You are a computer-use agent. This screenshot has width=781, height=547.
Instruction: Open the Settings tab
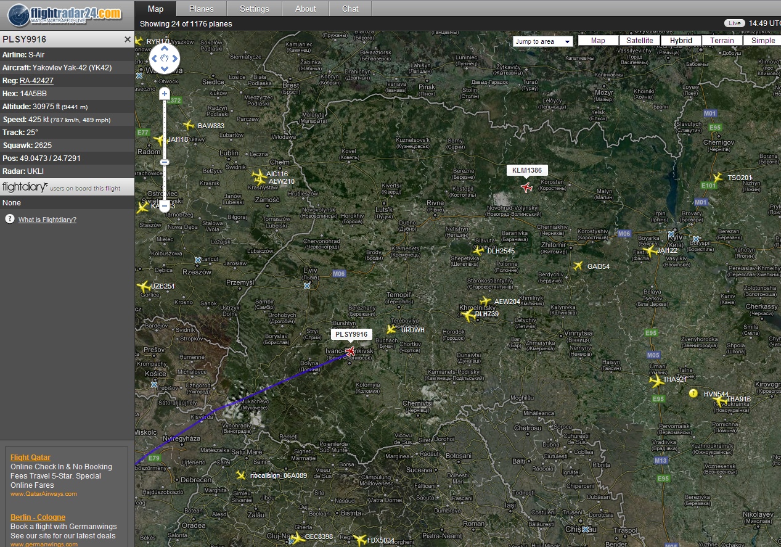coord(254,9)
